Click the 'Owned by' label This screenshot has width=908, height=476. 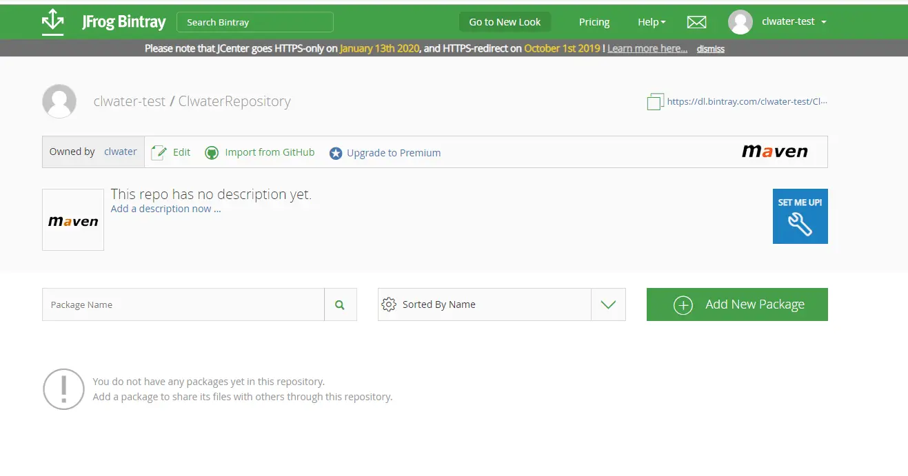tap(72, 152)
